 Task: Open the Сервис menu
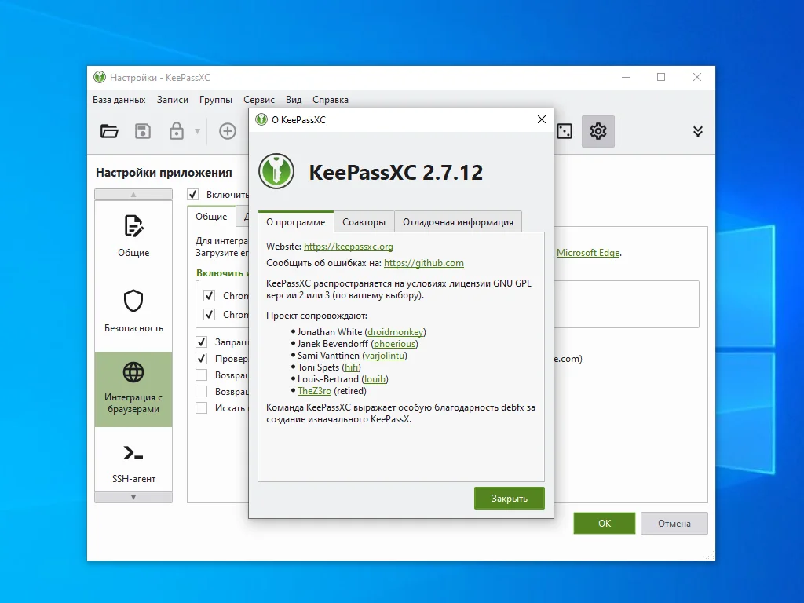[x=259, y=100]
